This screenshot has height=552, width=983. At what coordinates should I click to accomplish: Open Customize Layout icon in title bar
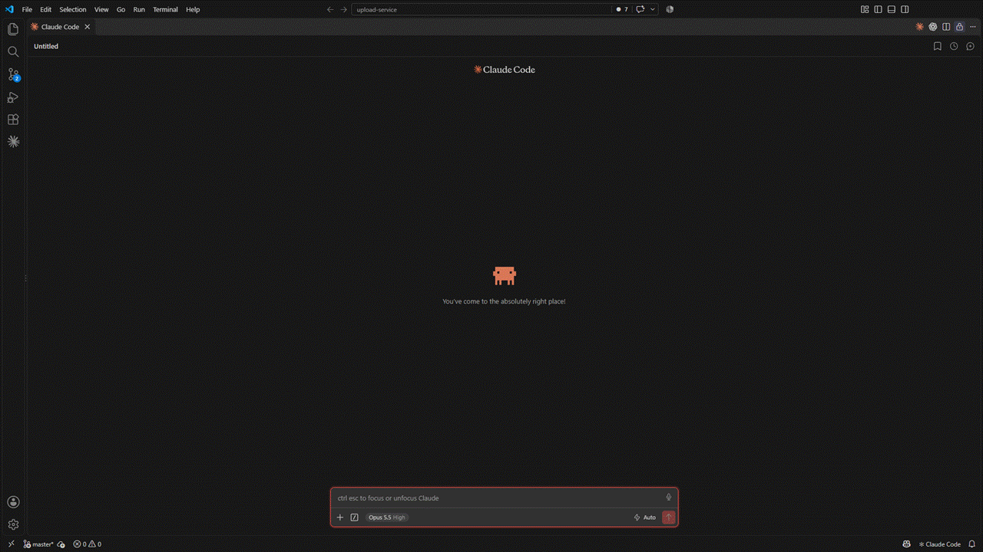pyautogui.click(x=865, y=9)
